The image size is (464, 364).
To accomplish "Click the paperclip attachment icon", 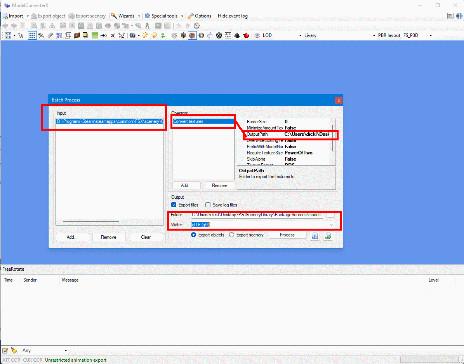I will [50, 35].
